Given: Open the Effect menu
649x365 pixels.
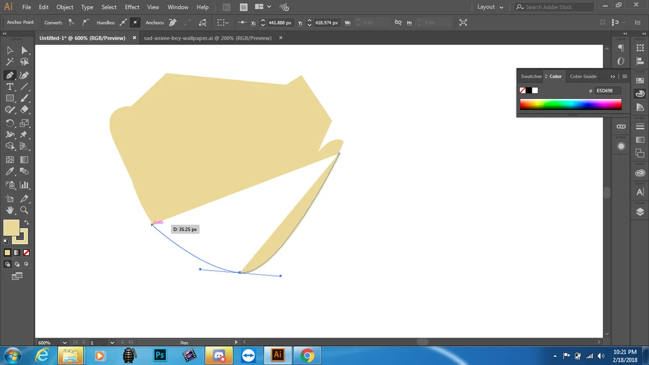Looking at the screenshot, I should coord(132,7).
